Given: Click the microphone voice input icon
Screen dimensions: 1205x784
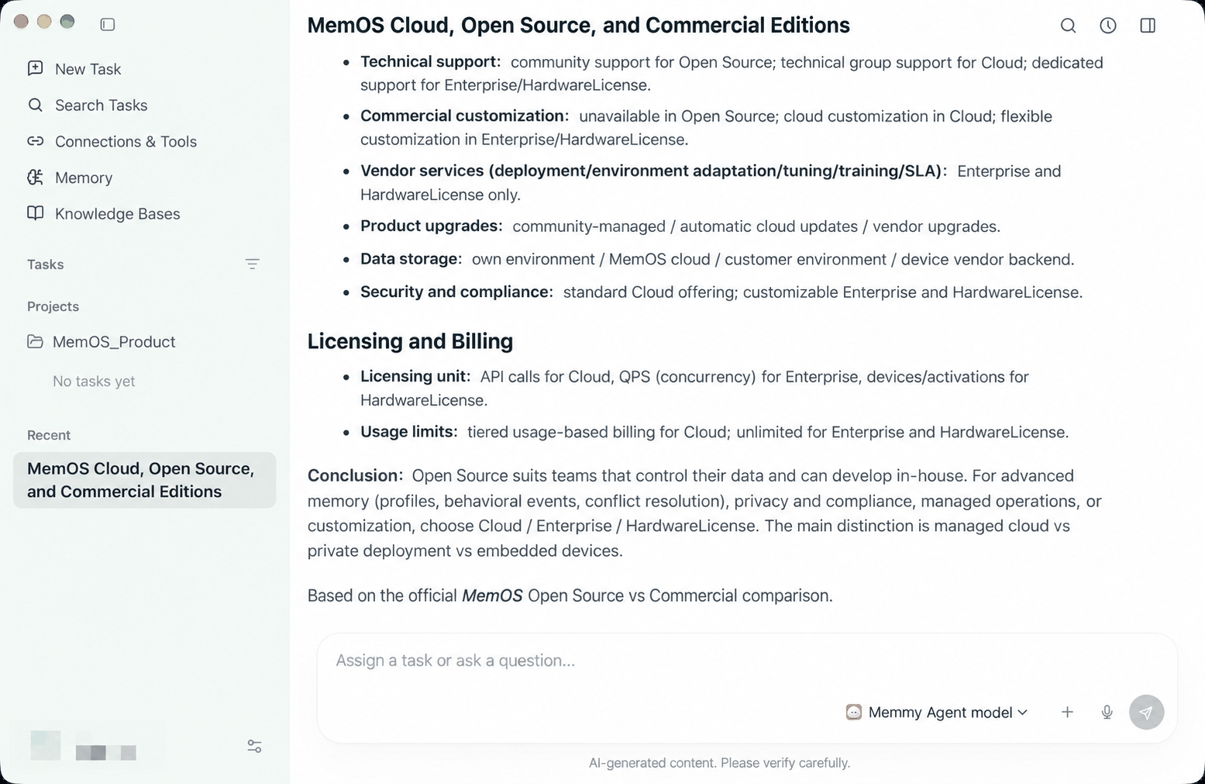Looking at the screenshot, I should pos(1107,712).
